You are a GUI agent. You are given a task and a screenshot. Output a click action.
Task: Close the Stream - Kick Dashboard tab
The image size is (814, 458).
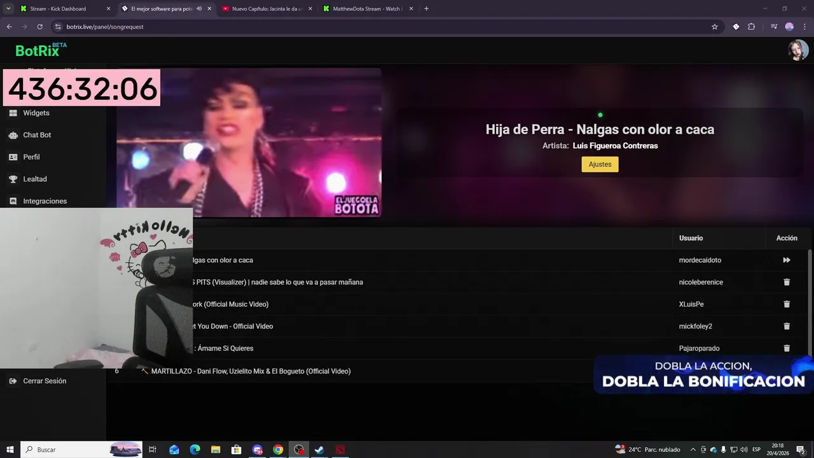108,9
